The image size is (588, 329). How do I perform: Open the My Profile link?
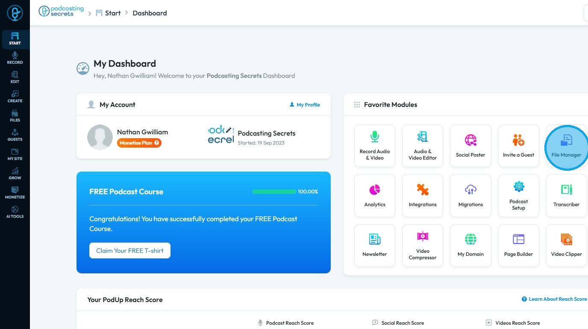pyautogui.click(x=305, y=104)
